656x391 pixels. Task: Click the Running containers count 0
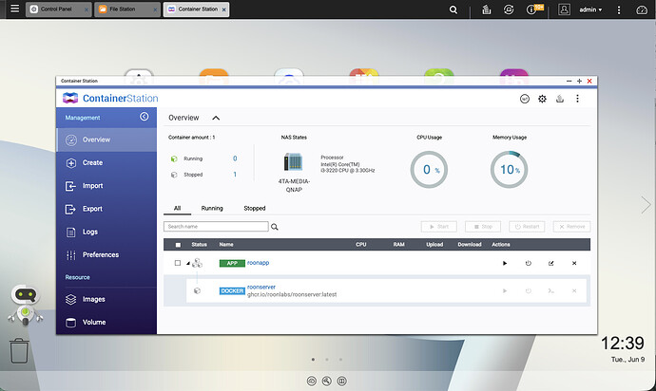(x=235, y=158)
